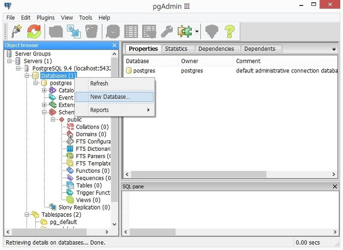Select the postgres row in Properties list

(x=231, y=71)
